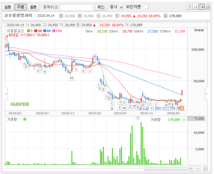Click the 종 closing-price icon
Image resolution: width=214 pixels, height=174 pixels.
pyautogui.click(x=117, y=16)
